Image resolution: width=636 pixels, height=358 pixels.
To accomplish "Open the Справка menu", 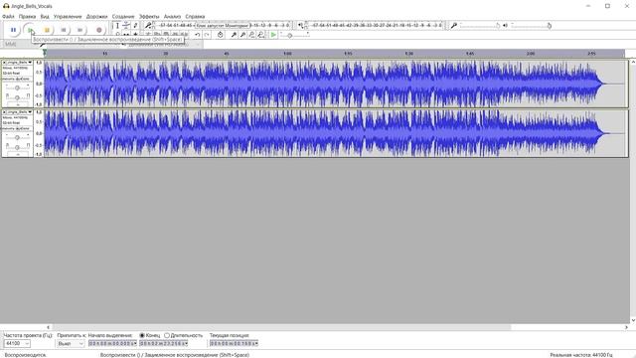I will point(195,17).
